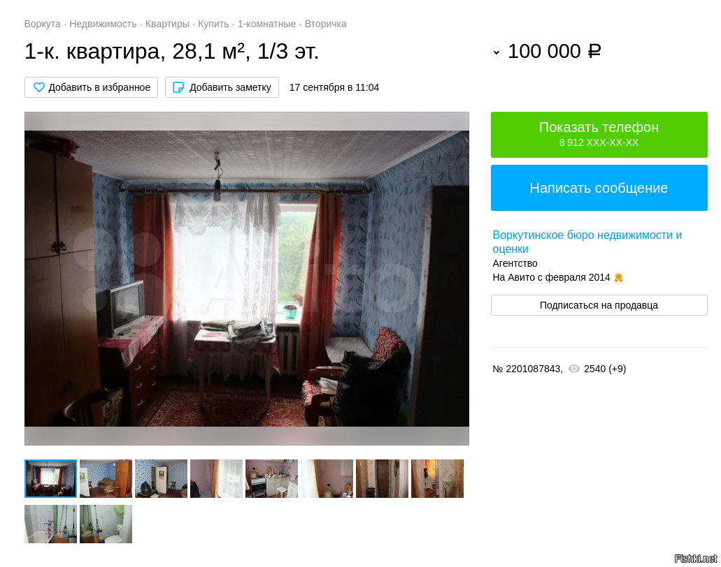The height and width of the screenshot is (567, 721).
Task: Go to Воркута breadcrumb link
Action: (x=42, y=24)
